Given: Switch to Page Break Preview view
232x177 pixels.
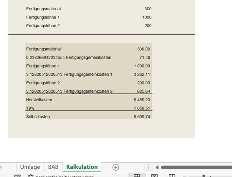Looking at the screenshot, I should point(172,175).
